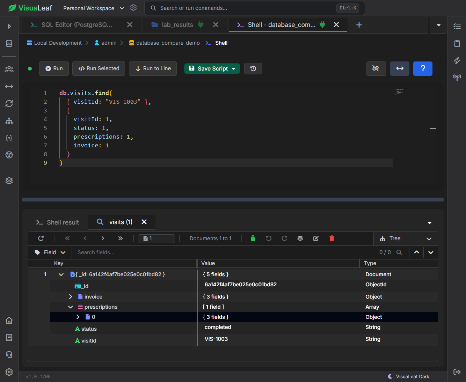Open the blue help question button
The image size is (466, 382).
click(x=423, y=68)
